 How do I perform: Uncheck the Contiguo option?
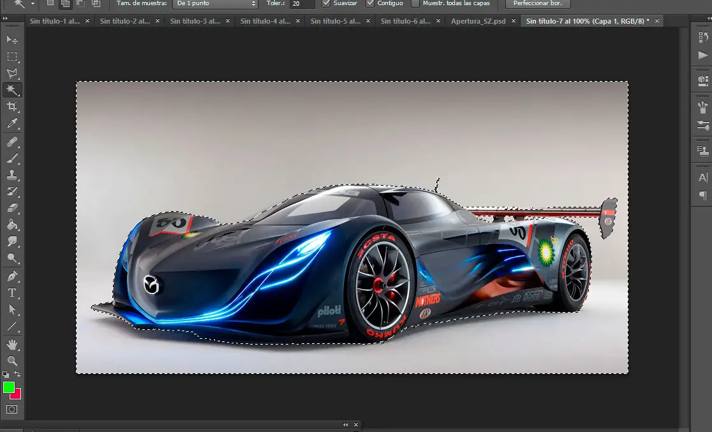(x=370, y=3)
